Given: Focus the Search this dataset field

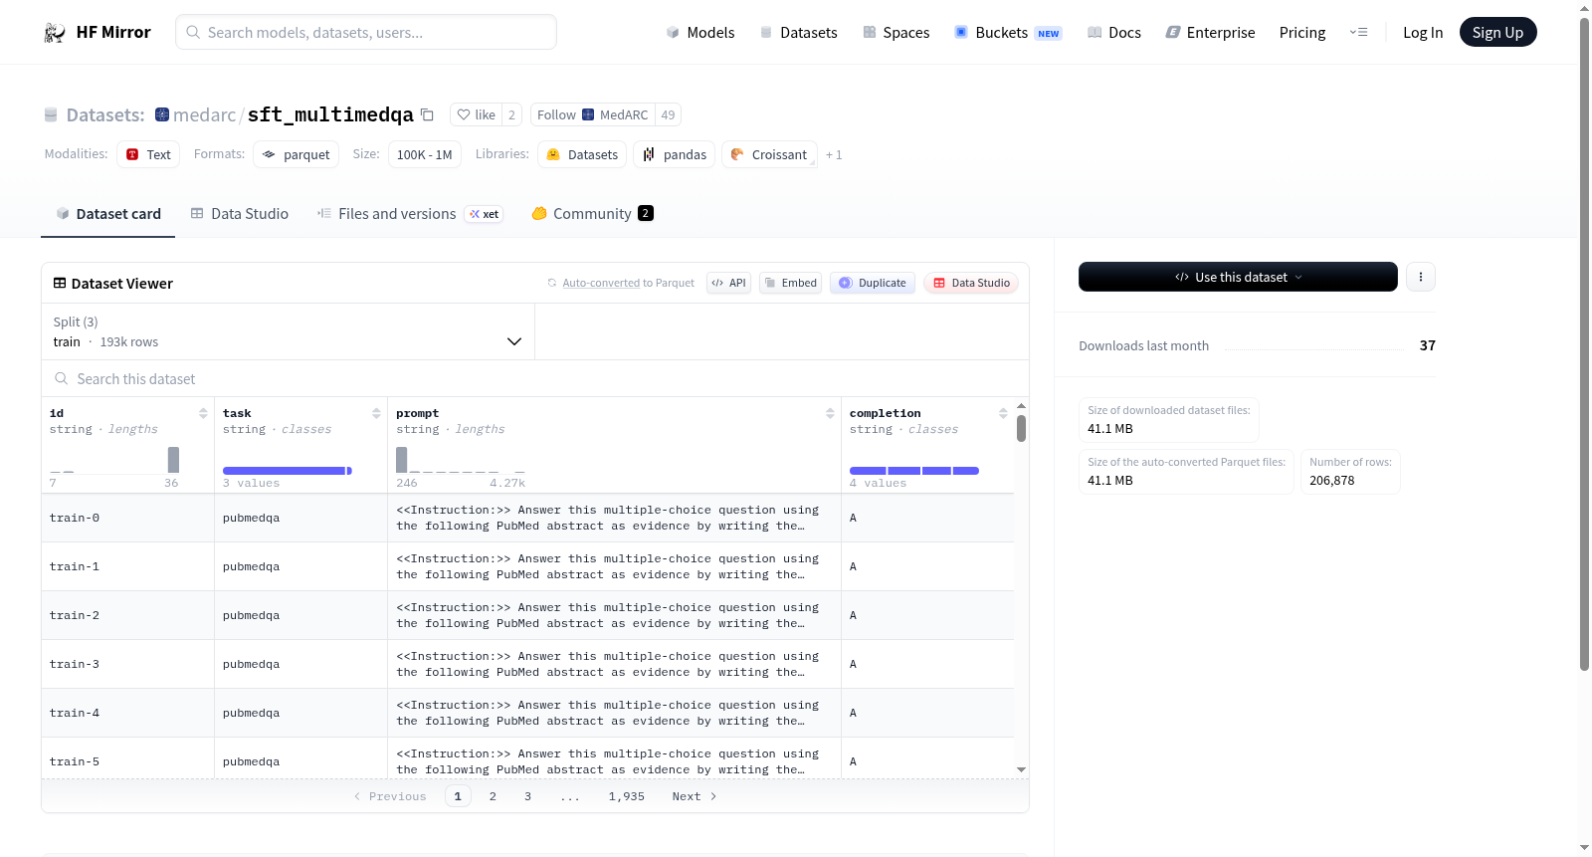Looking at the screenshot, I should (535, 379).
